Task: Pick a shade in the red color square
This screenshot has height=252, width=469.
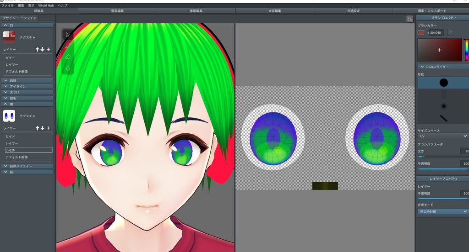Action: point(440,50)
